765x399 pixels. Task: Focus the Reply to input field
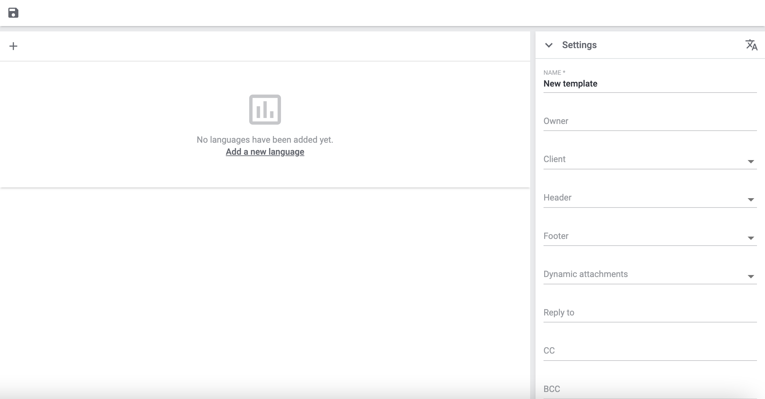649,313
